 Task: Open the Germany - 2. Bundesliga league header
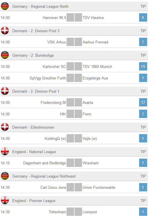[x=33, y=55]
